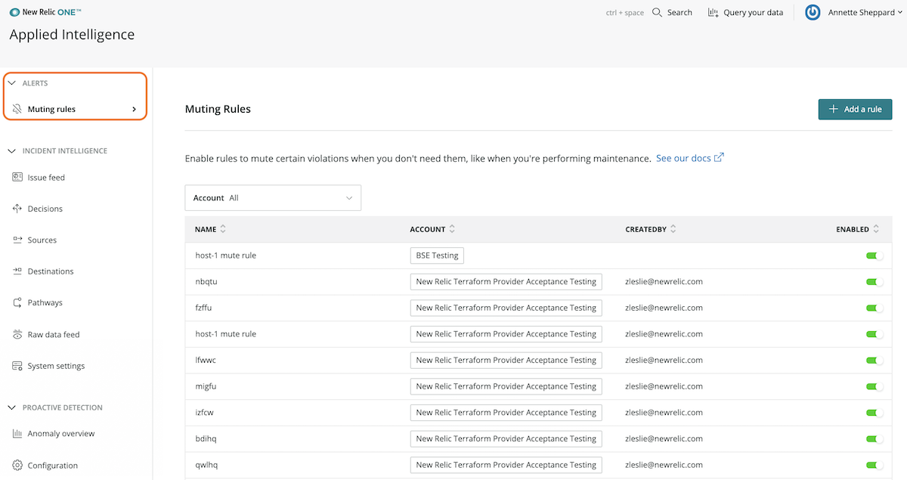
Task: Click the Raw data feed icon
Action: tap(17, 334)
